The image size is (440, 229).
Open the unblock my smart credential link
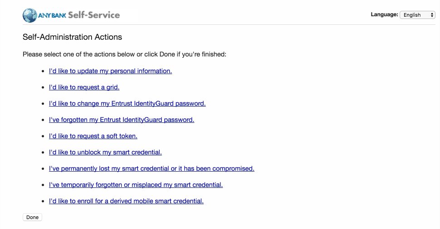pyautogui.click(x=105, y=152)
